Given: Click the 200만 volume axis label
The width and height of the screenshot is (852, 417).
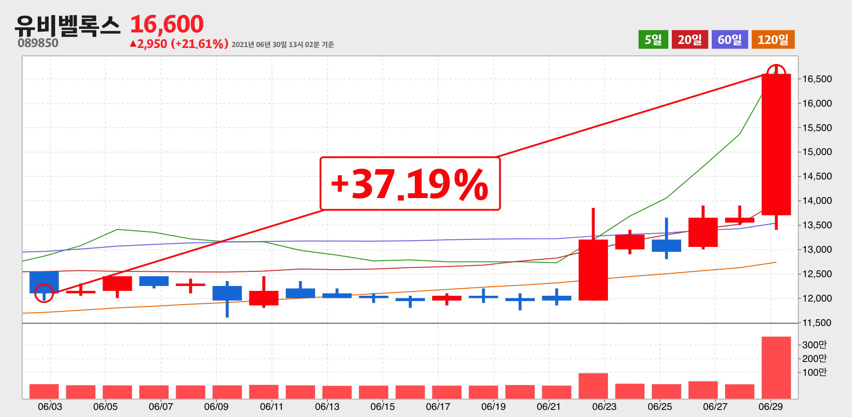Looking at the screenshot, I should click(815, 358).
